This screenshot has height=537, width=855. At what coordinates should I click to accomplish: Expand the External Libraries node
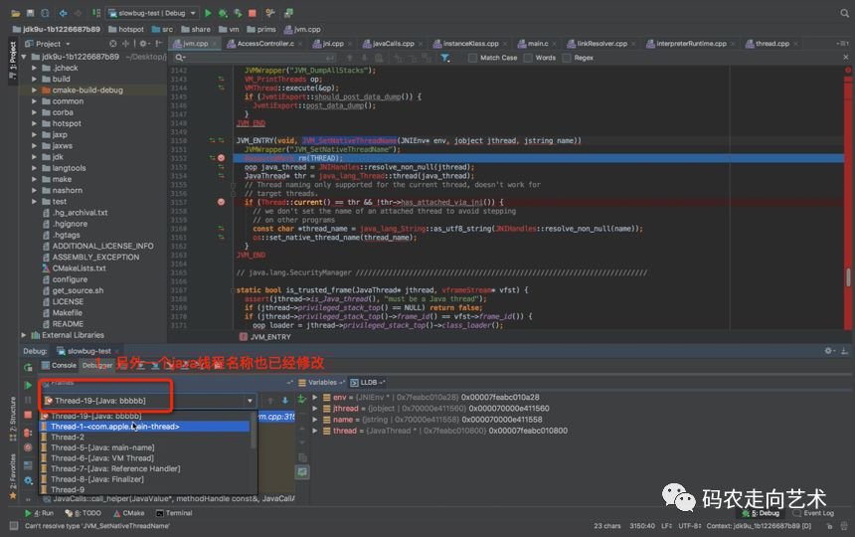24,335
